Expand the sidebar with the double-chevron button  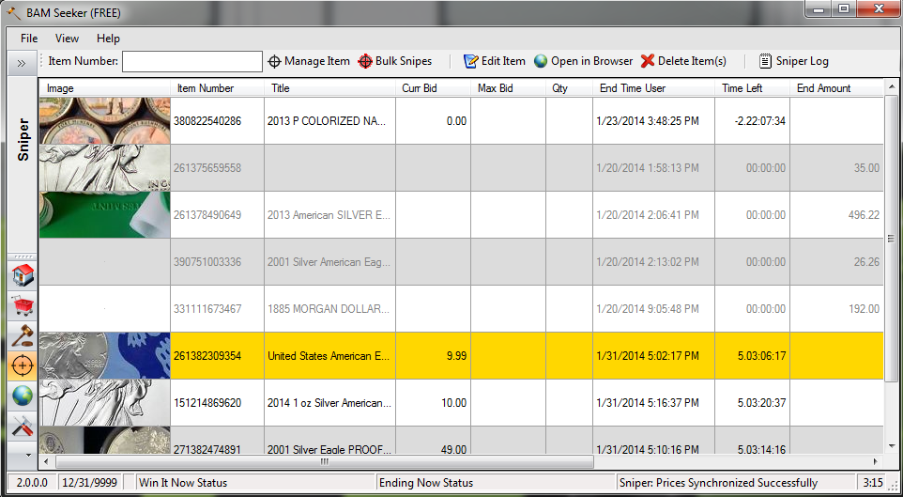point(22,63)
